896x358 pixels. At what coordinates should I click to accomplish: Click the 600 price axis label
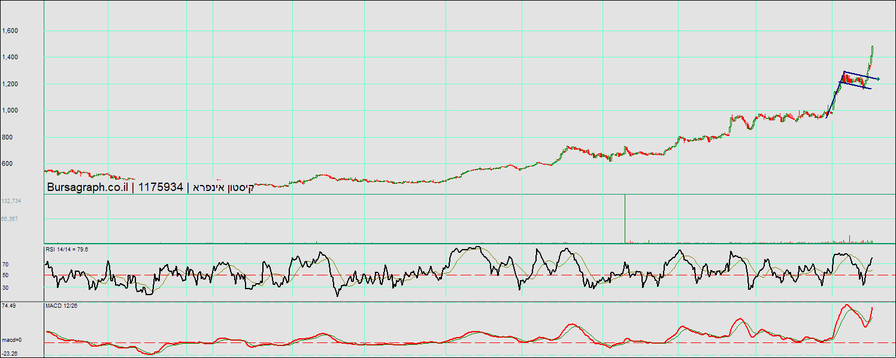[7, 163]
